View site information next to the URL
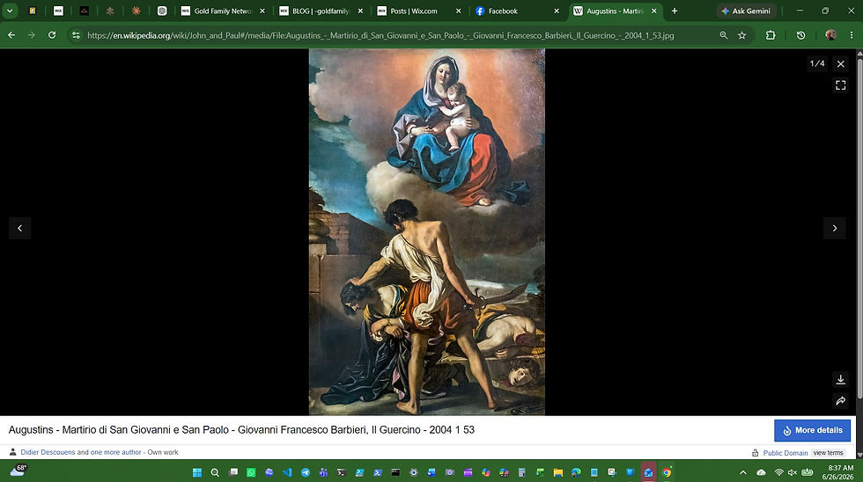 [76, 35]
